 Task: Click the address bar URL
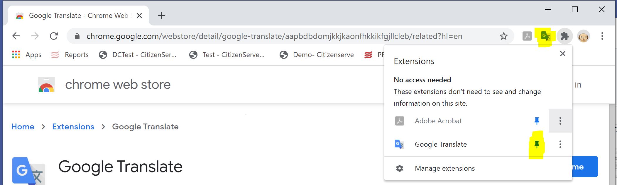[x=274, y=36]
